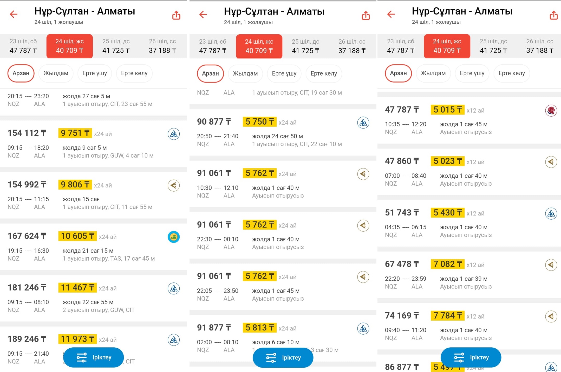561x372 pixels.
Task: Tap airline logo on 51 743 ₸ flight
Action: tap(551, 214)
